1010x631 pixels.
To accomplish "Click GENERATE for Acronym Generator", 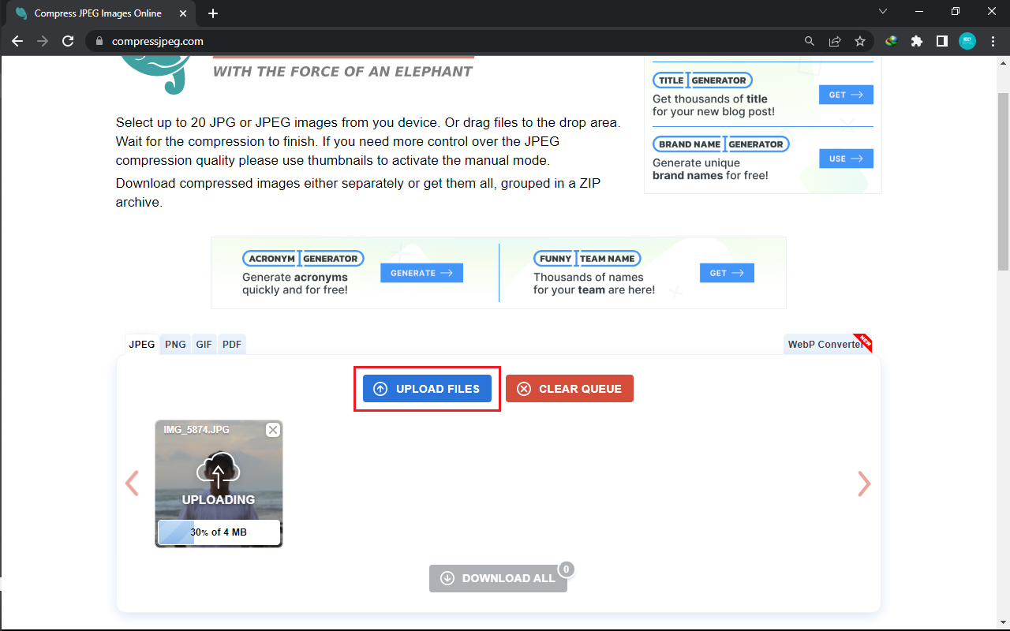I will tap(421, 273).
